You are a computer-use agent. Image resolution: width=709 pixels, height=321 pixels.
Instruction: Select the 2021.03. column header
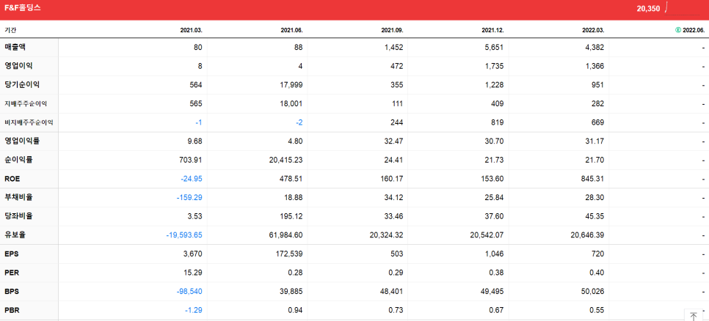click(192, 30)
